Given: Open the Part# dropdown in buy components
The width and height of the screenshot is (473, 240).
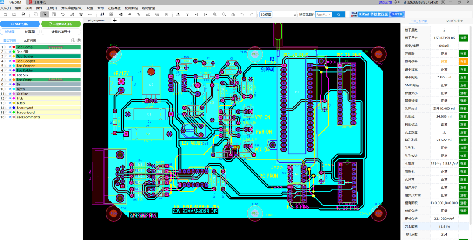Looking at the screenshot, I should click(330, 14).
